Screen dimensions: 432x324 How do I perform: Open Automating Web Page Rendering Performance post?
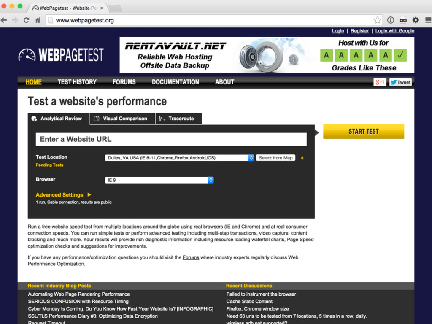coord(79,294)
